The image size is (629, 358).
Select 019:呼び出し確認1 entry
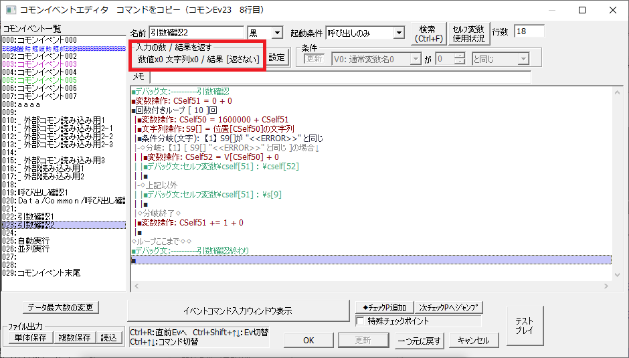tap(64, 193)
